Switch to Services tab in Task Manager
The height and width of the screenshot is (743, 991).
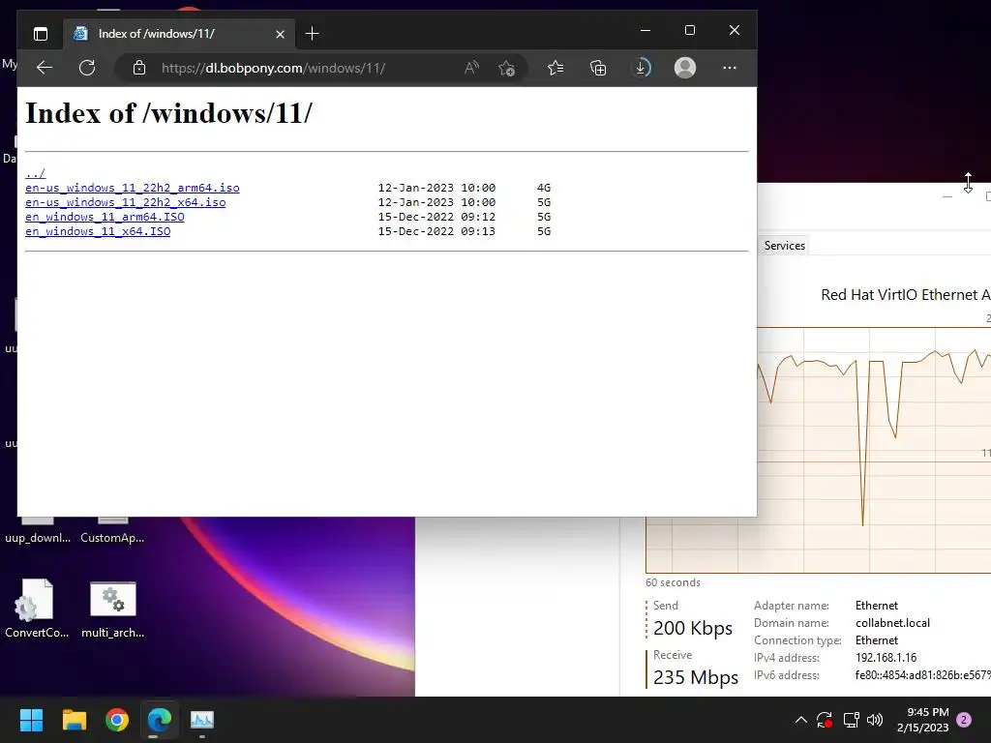[784, 246]
